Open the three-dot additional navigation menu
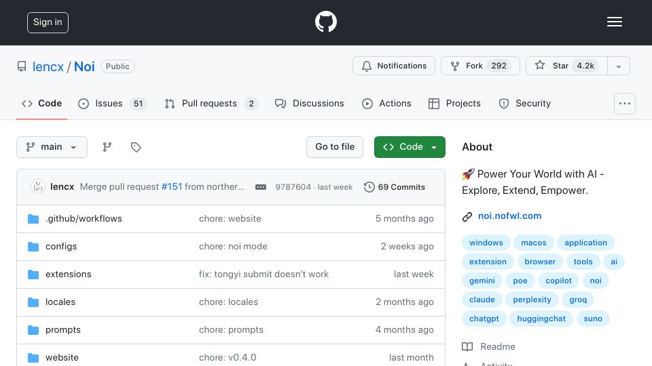Viewport: 652px width, 366px height. click(625, 104)
